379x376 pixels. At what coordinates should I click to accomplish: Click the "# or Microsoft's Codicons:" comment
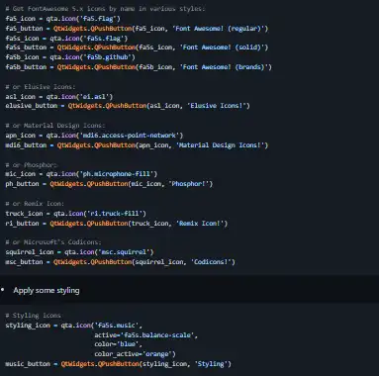[53, 242]
